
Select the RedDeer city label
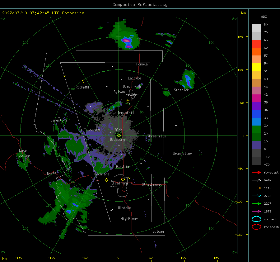click(x=132, y=94)
